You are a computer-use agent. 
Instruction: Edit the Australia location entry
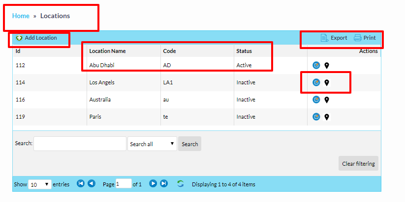[x=316, y=100]
